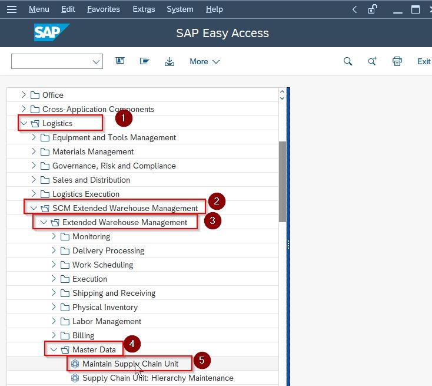The width and height of the screenshot is (432, 386).
Task: Click the Execution folder icon
Action: (65, 279)
